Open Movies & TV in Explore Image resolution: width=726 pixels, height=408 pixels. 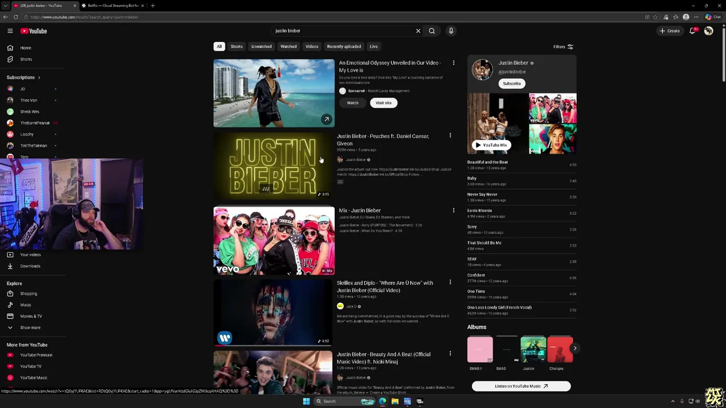pyautogui.click(x=31, y=316)
